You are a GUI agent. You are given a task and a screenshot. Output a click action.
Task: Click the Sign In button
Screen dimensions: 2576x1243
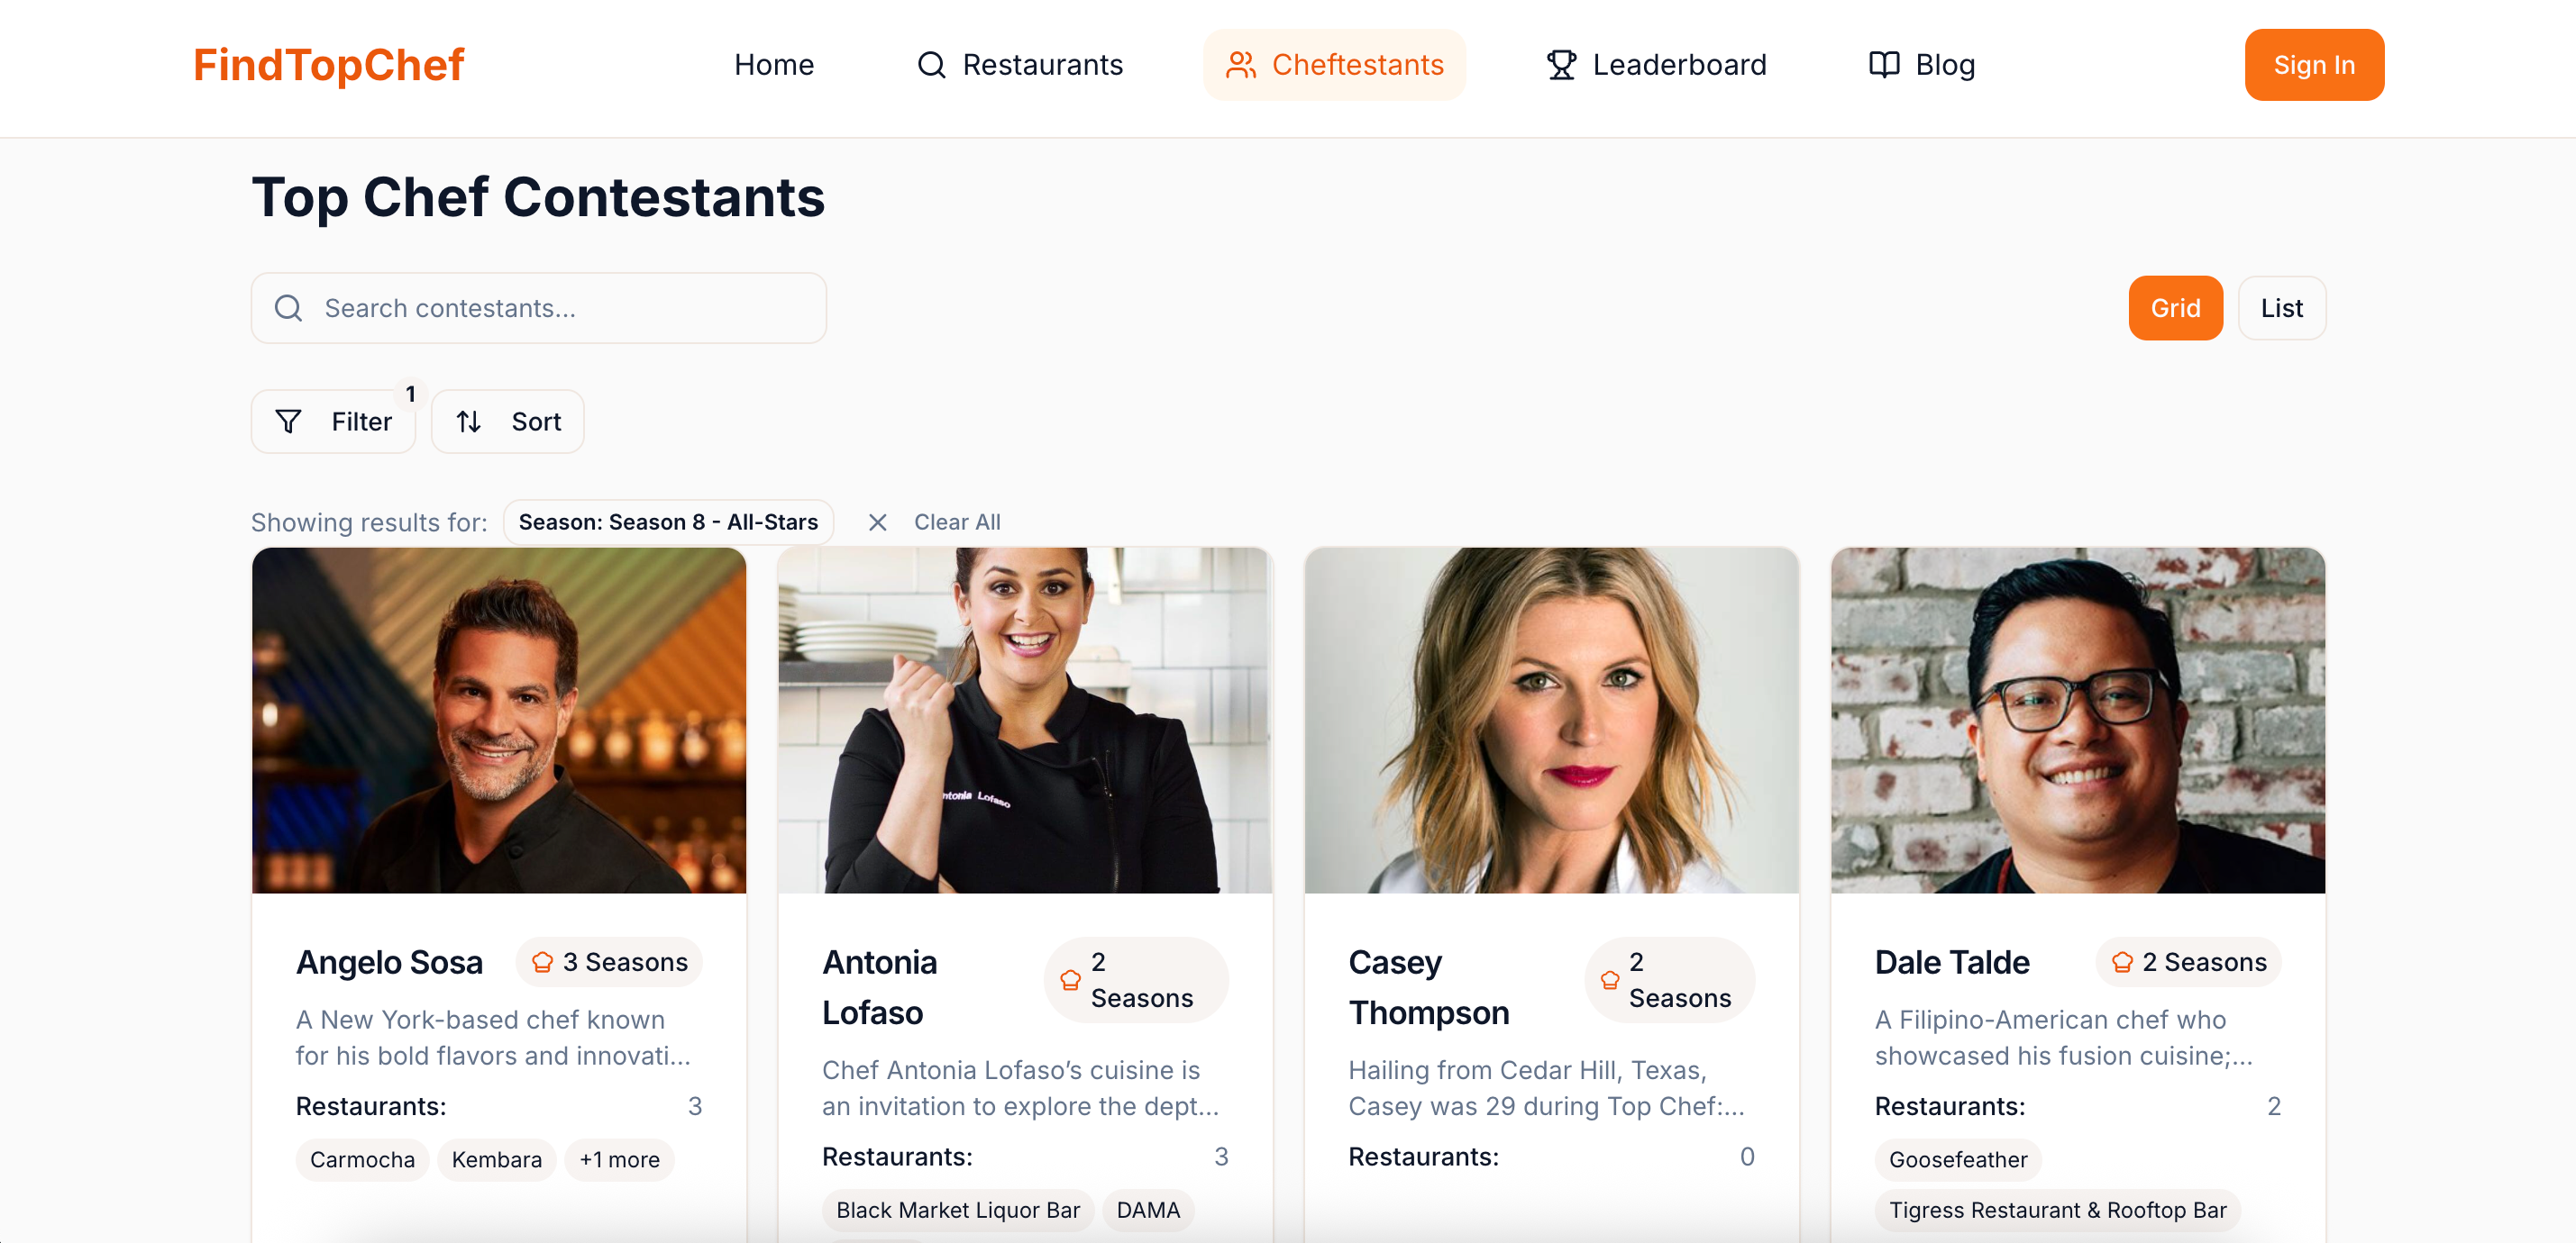coord(2314,65)
